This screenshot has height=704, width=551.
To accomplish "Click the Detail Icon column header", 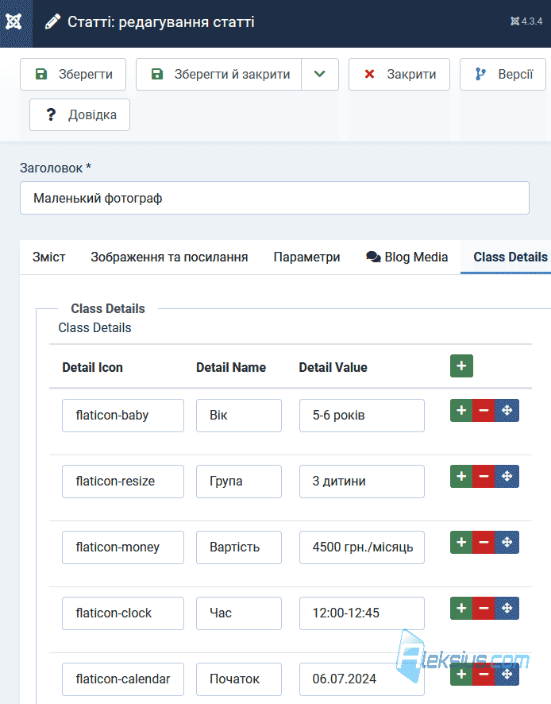I will [92, 367].
